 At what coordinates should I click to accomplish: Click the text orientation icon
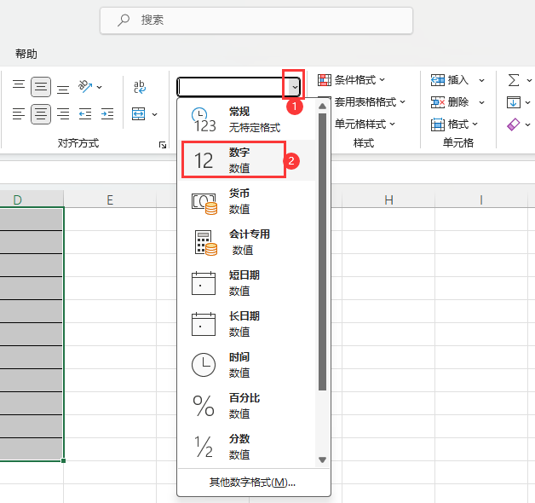click(85, 87)
